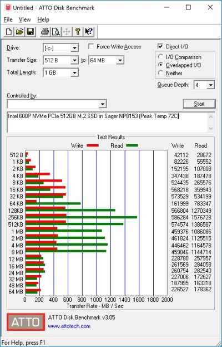Viewport: 222px width, 347px height.
Task: Enable Force Write Access checkbox
Action: click(x=91, y=46)
